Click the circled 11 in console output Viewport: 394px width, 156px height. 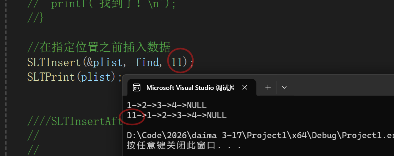point(132,116)
